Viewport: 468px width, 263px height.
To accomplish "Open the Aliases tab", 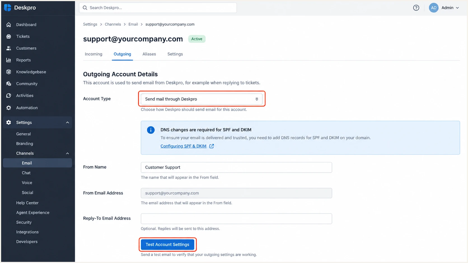I will 149,54.
